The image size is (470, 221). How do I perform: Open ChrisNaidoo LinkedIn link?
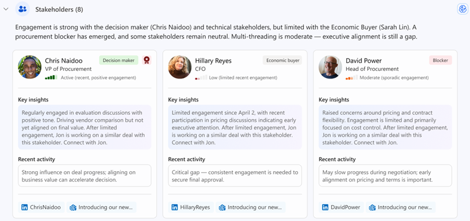(41, 208)
